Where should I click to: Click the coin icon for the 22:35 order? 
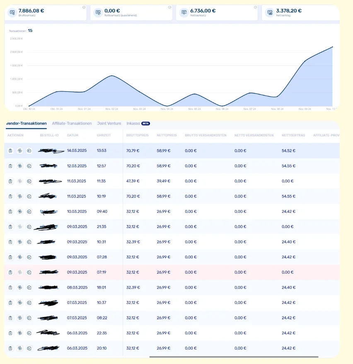click(20, 333)
